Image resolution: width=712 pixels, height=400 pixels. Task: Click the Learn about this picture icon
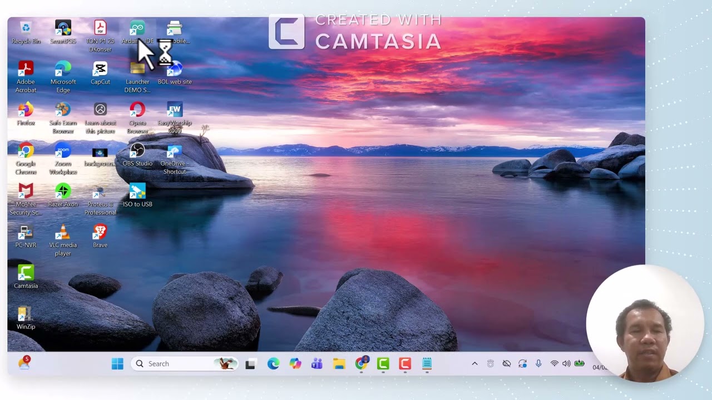click(x=100, y=118)
